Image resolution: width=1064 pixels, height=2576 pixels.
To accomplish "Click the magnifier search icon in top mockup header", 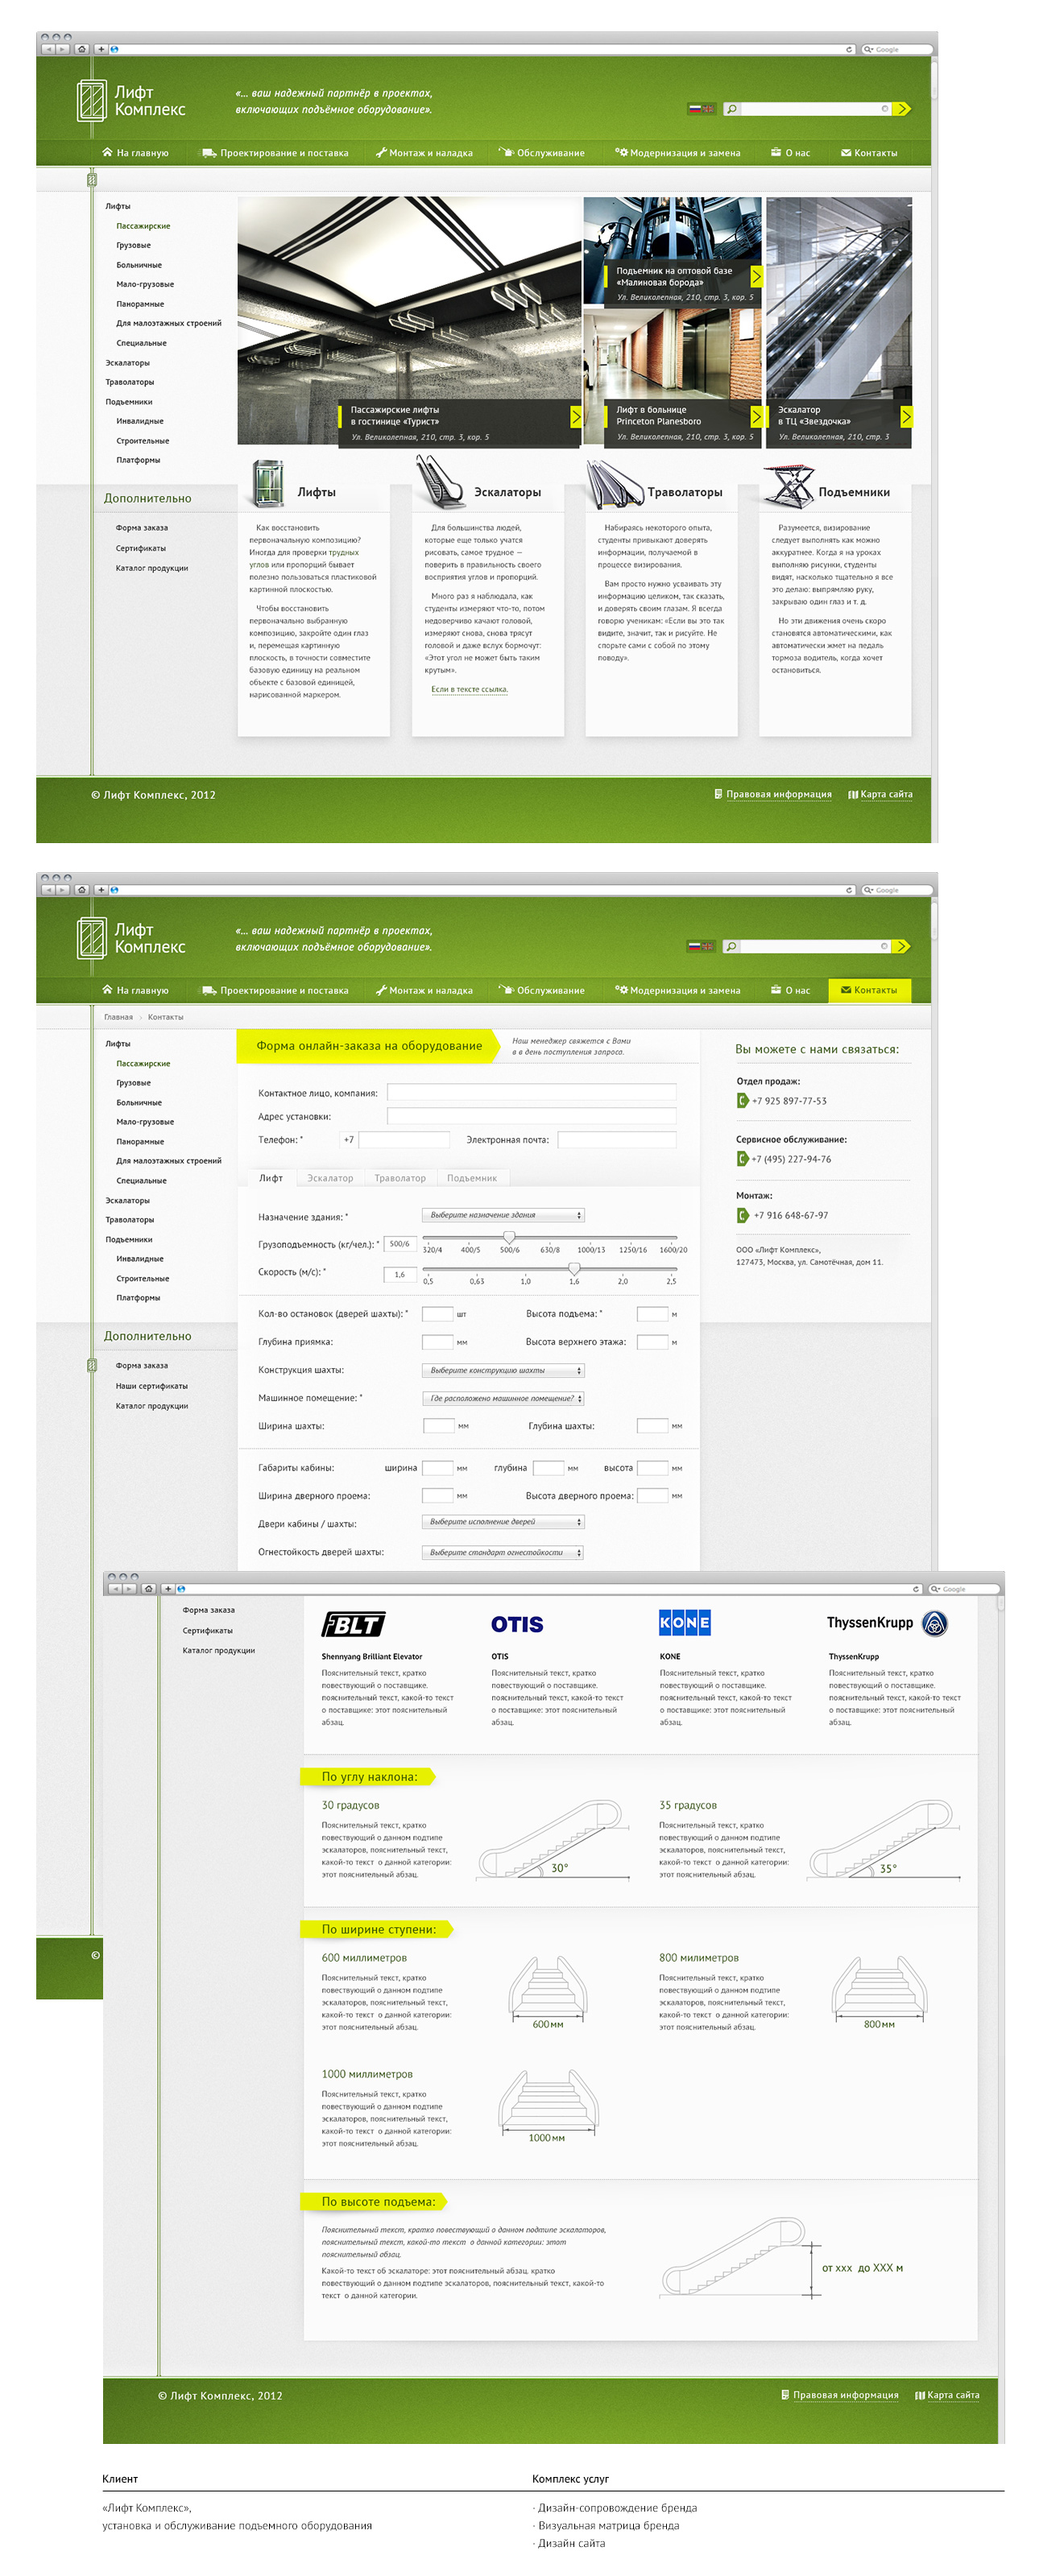I will coord(731,109).
